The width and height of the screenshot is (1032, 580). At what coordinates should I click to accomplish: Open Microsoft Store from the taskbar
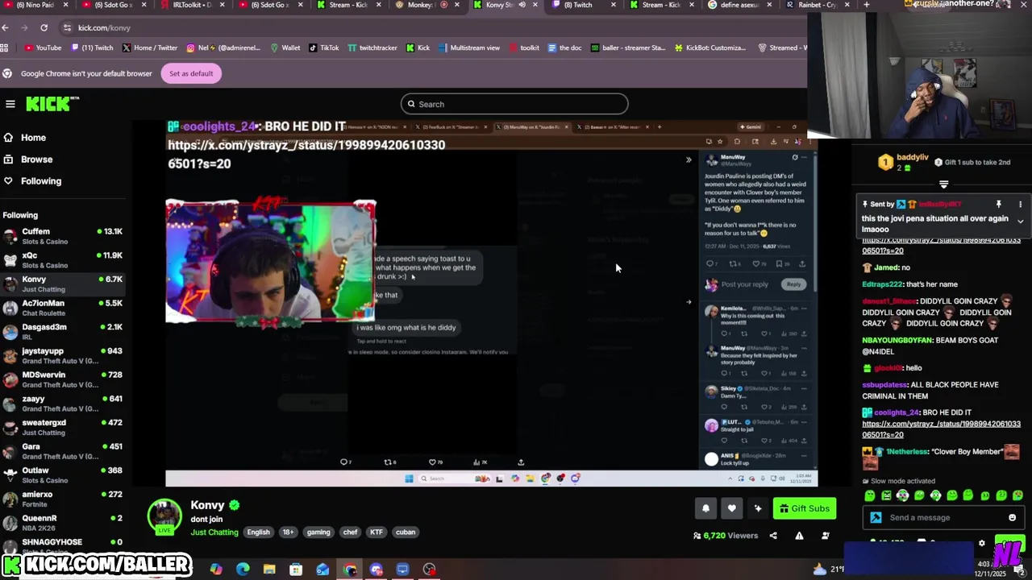pyautogui.click(x=296, y=570)
